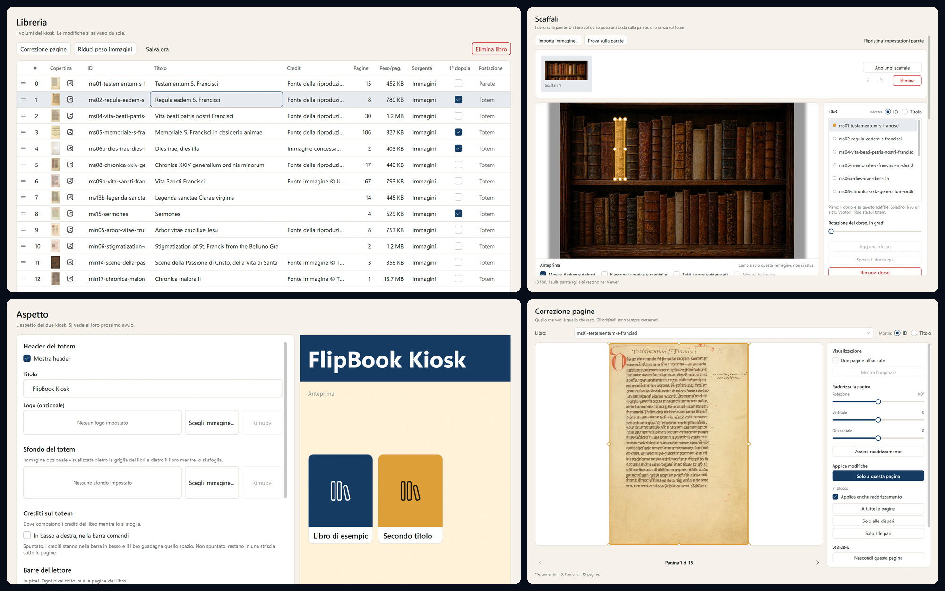The image size is (945, 591).
Task: Click the drag handle of Chronica maiora II row
Action: [23, 278]
